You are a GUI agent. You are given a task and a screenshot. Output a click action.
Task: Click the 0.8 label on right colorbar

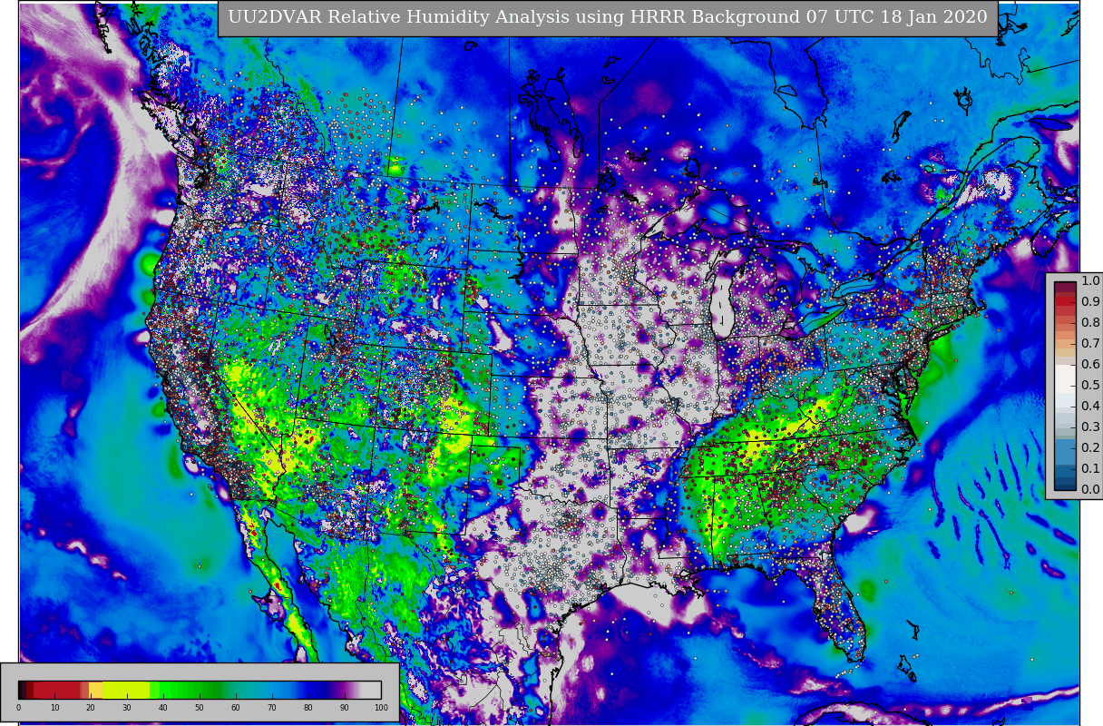[x=1090, y=323]
